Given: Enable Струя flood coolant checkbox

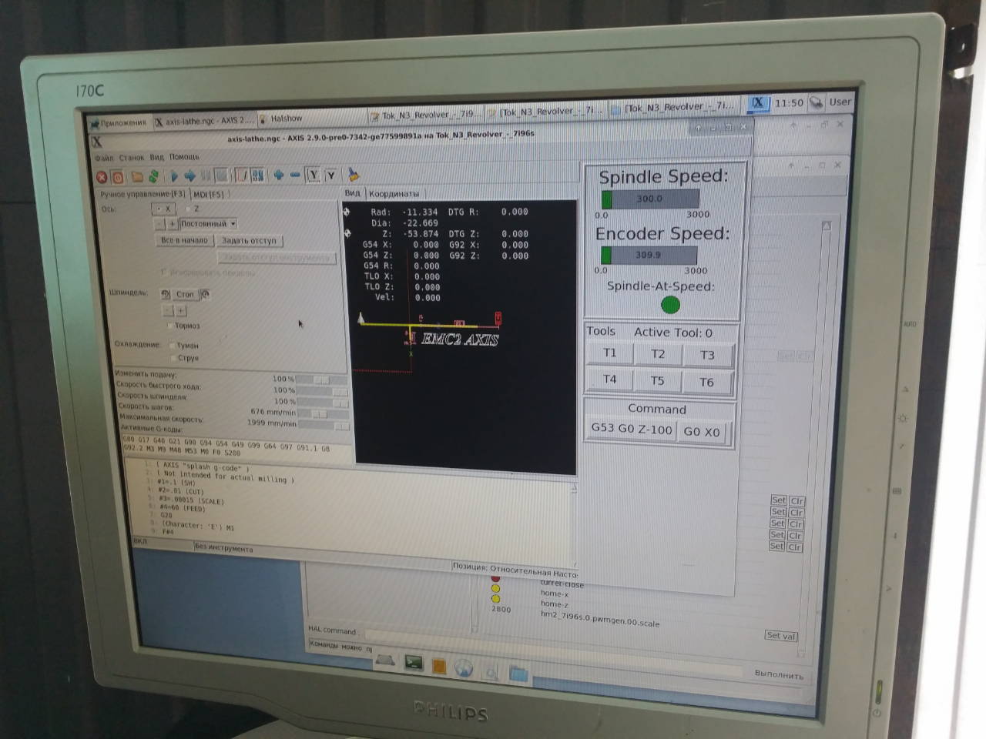Looking at the screenshot, I should point(184,358).
